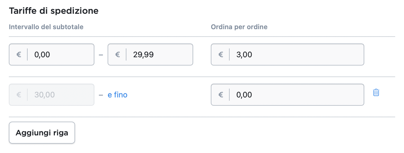
Task: Select the 3,00 shipping rate field
Action: pos(296,54)
